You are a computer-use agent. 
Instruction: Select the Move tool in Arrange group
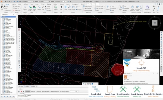[x=65, y=8]
